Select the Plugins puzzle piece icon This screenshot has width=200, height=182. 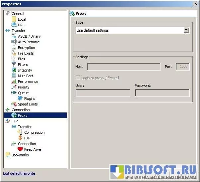pos(20,98)
